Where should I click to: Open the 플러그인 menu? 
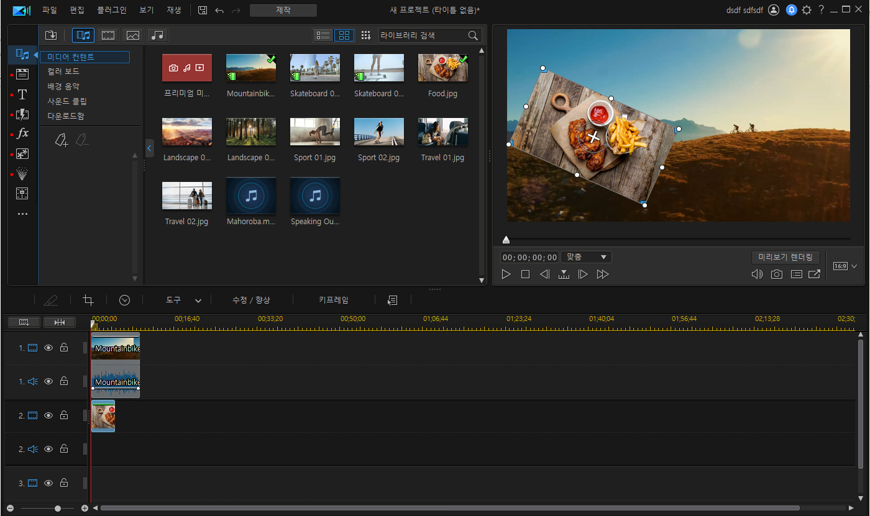pos(112,11)
